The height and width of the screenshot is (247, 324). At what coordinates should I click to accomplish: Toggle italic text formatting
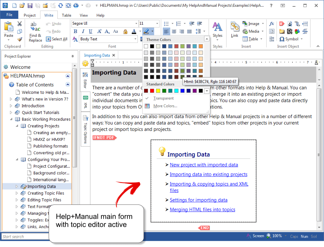(x=83, y=31)
